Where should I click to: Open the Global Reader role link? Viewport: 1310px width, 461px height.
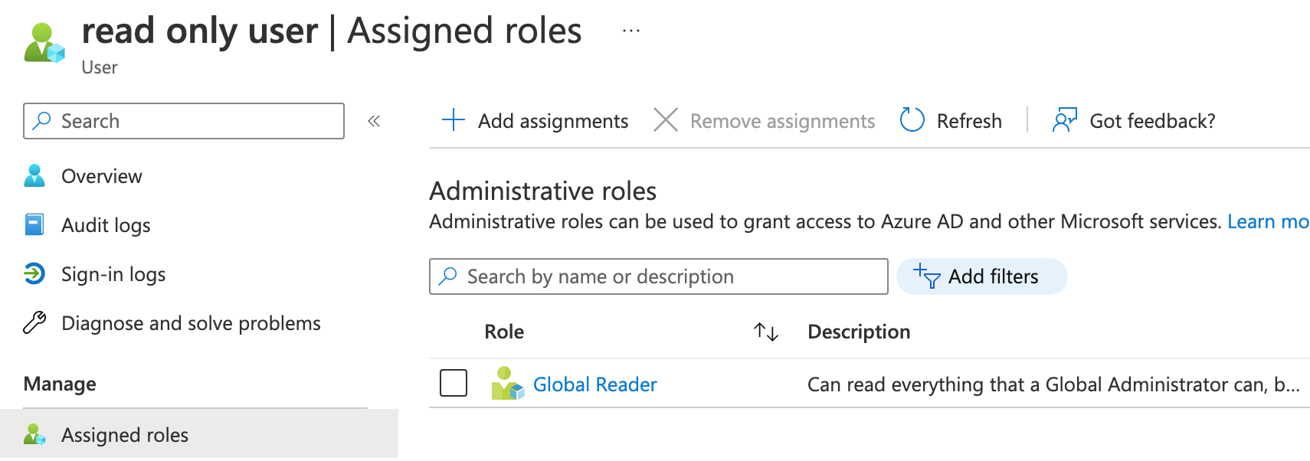click(x=594, y=384)
